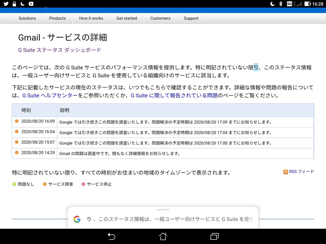
Task: Click the サービス障害 legend label
Action: pyautogui.click(x=61, y=184)
